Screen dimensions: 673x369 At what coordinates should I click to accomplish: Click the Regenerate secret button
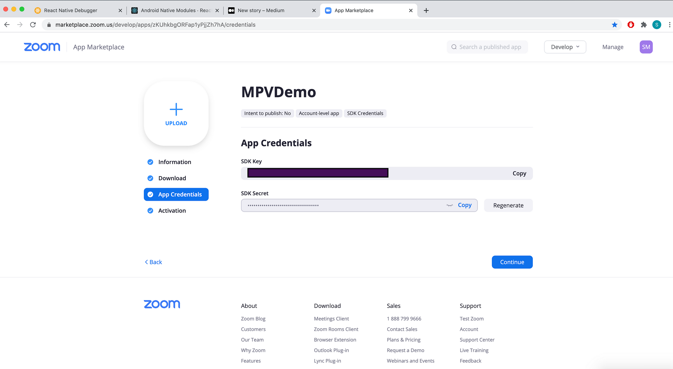508,205
